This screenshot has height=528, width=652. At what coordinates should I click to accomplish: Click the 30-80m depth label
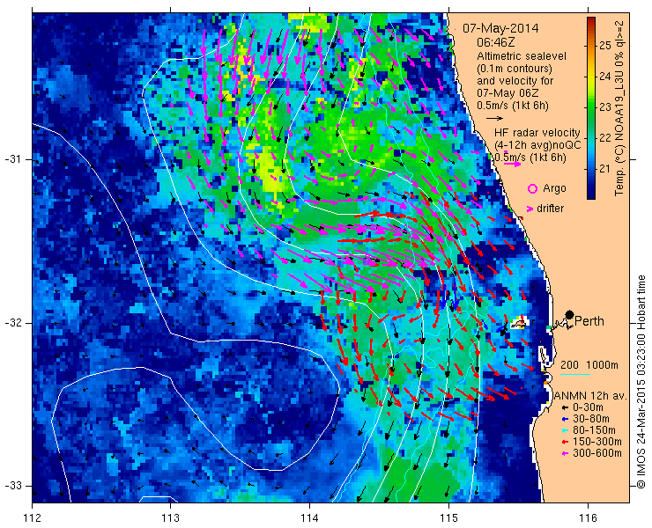pyautogui.click(x=591, y=419)
